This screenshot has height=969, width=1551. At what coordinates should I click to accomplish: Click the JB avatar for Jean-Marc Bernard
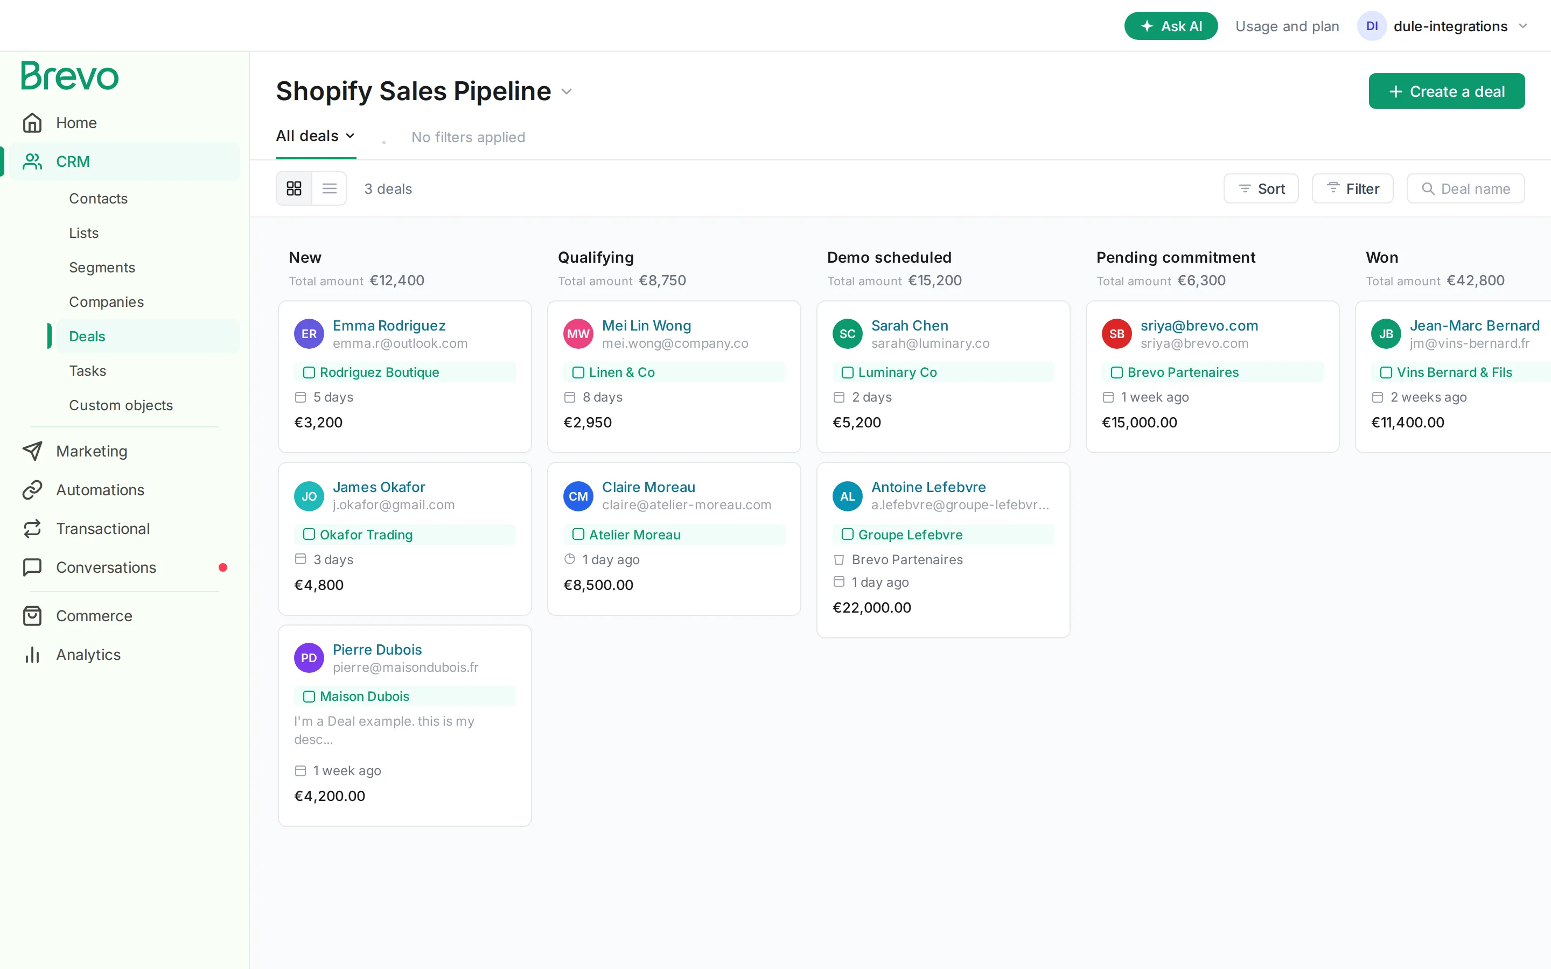pyautogui.click(x=1386, y=334)
